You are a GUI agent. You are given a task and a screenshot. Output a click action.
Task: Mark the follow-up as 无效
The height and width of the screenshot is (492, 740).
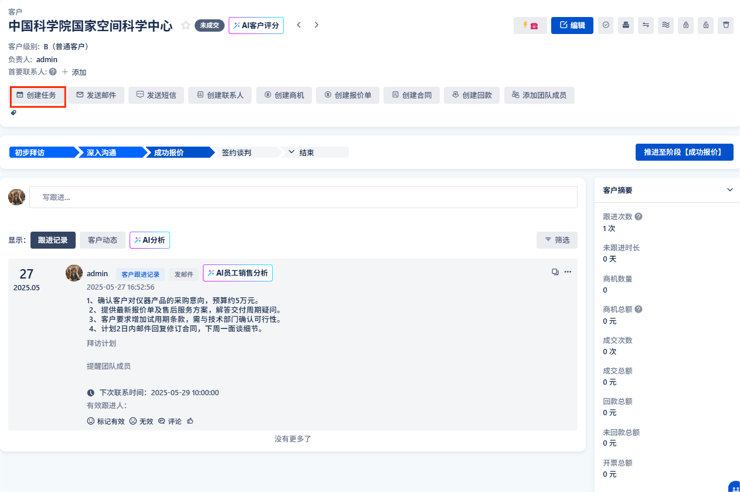[141, 421]
